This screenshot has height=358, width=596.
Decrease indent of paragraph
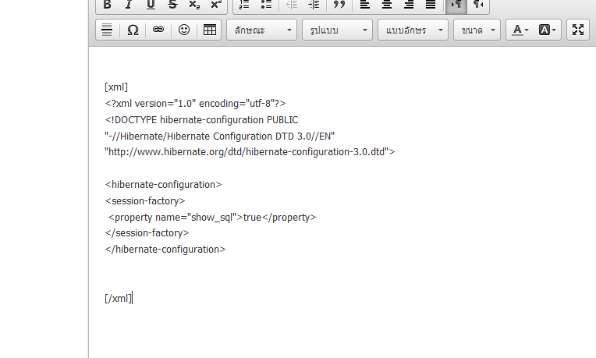(292, 5)
